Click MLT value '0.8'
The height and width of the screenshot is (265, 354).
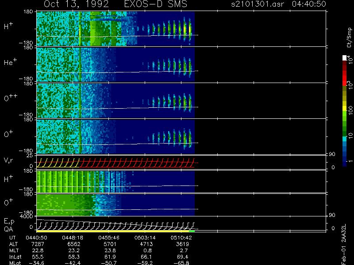147,250
